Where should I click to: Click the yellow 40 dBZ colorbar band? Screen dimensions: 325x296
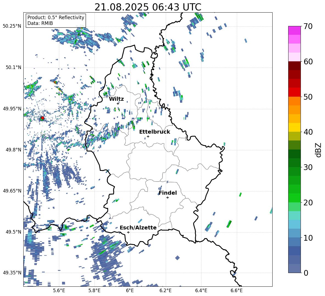[294, 127]
